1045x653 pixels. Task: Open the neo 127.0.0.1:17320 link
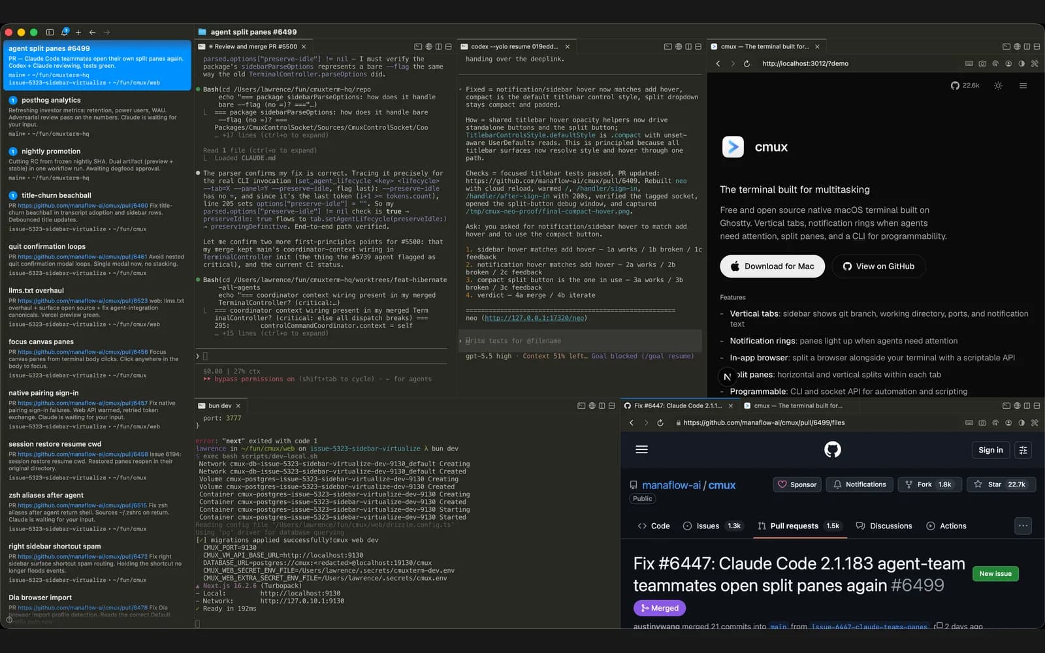534,318
